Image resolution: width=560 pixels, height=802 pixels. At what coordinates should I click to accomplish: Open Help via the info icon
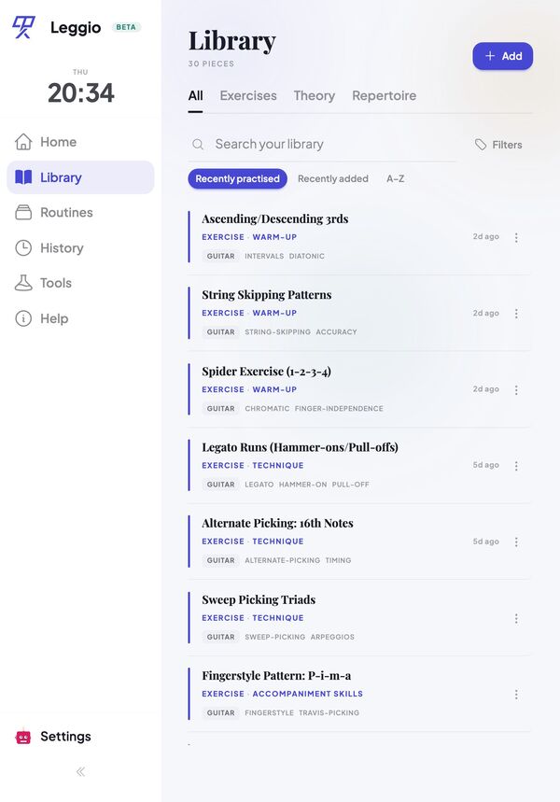pyautogui.click(x=23, y=318)
